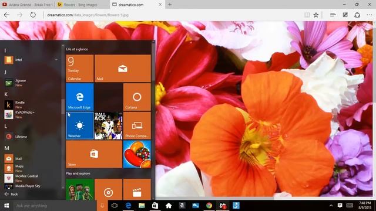The image size is (376, 211).
Task: Open the house icon app on taskbar
Action: point(169,206)
